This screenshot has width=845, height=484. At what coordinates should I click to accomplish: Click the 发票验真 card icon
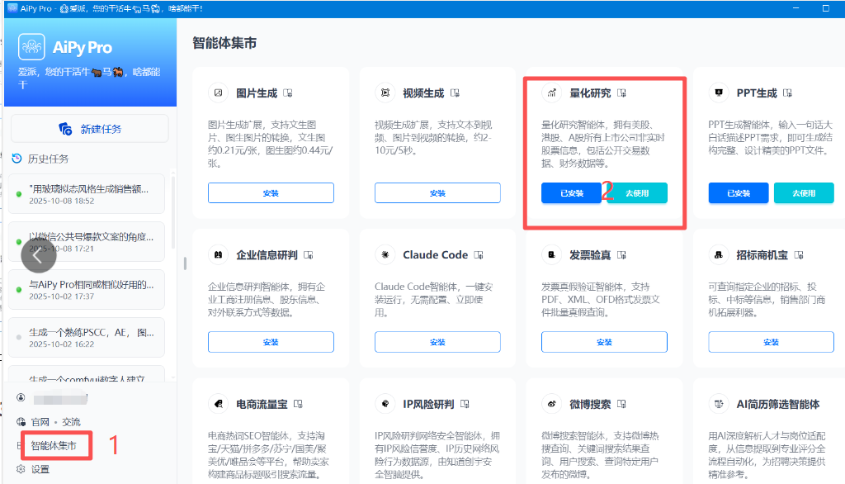click(x=552, y=254)
